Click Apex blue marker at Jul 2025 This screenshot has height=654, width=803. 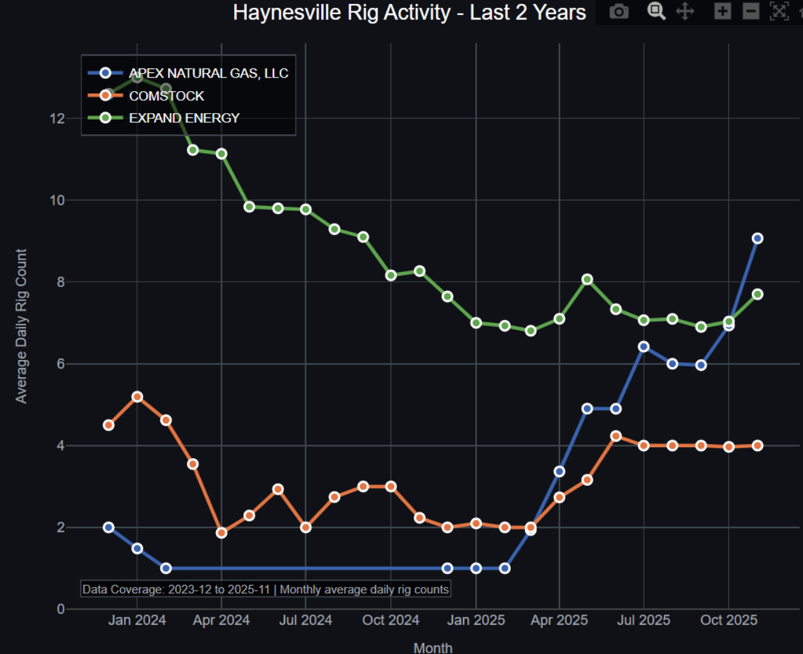point(643,347)
